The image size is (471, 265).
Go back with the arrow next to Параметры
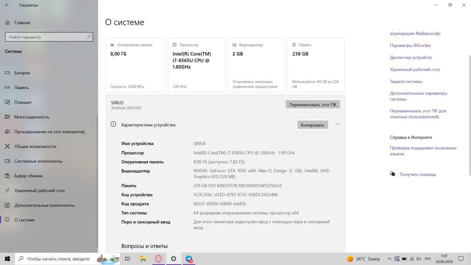pyautogui.click(x=7, y=5)
